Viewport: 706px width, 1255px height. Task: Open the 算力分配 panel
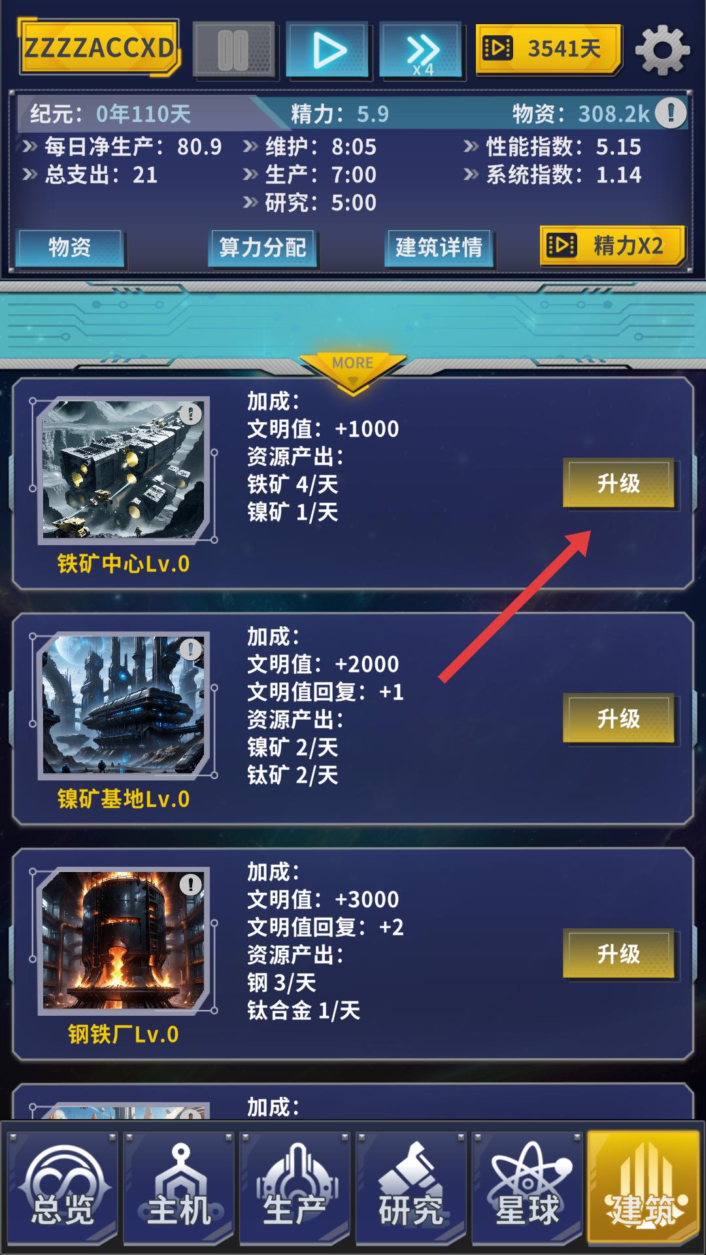coord(262,248)
